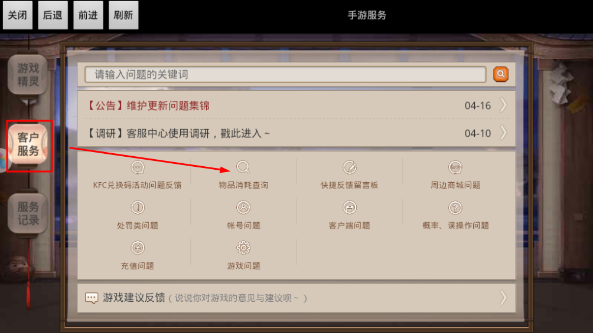
Task: Select 帐号问题 person icon
Action: pyautogui.click(x=243, y=207)
